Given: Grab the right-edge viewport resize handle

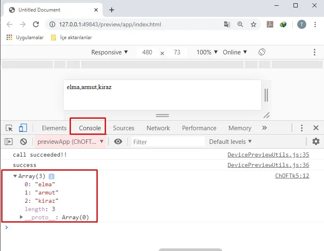Looking at the screenshot, I should point(266,95).
